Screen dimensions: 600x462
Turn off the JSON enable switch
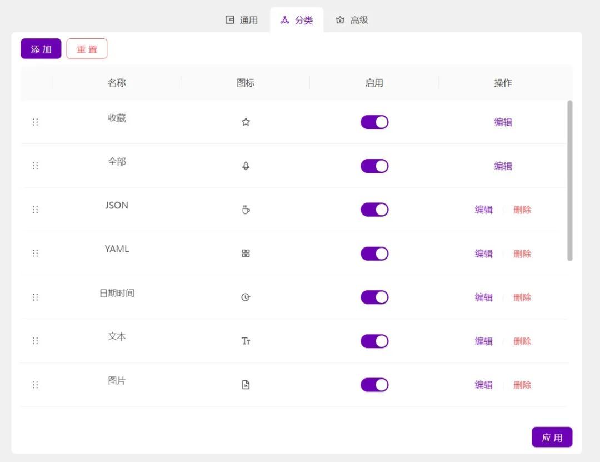(x=374, y=210)
